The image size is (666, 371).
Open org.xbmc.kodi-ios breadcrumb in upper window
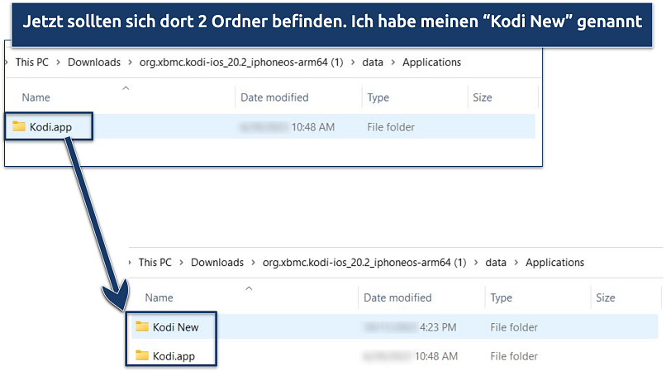click(241, 62)
